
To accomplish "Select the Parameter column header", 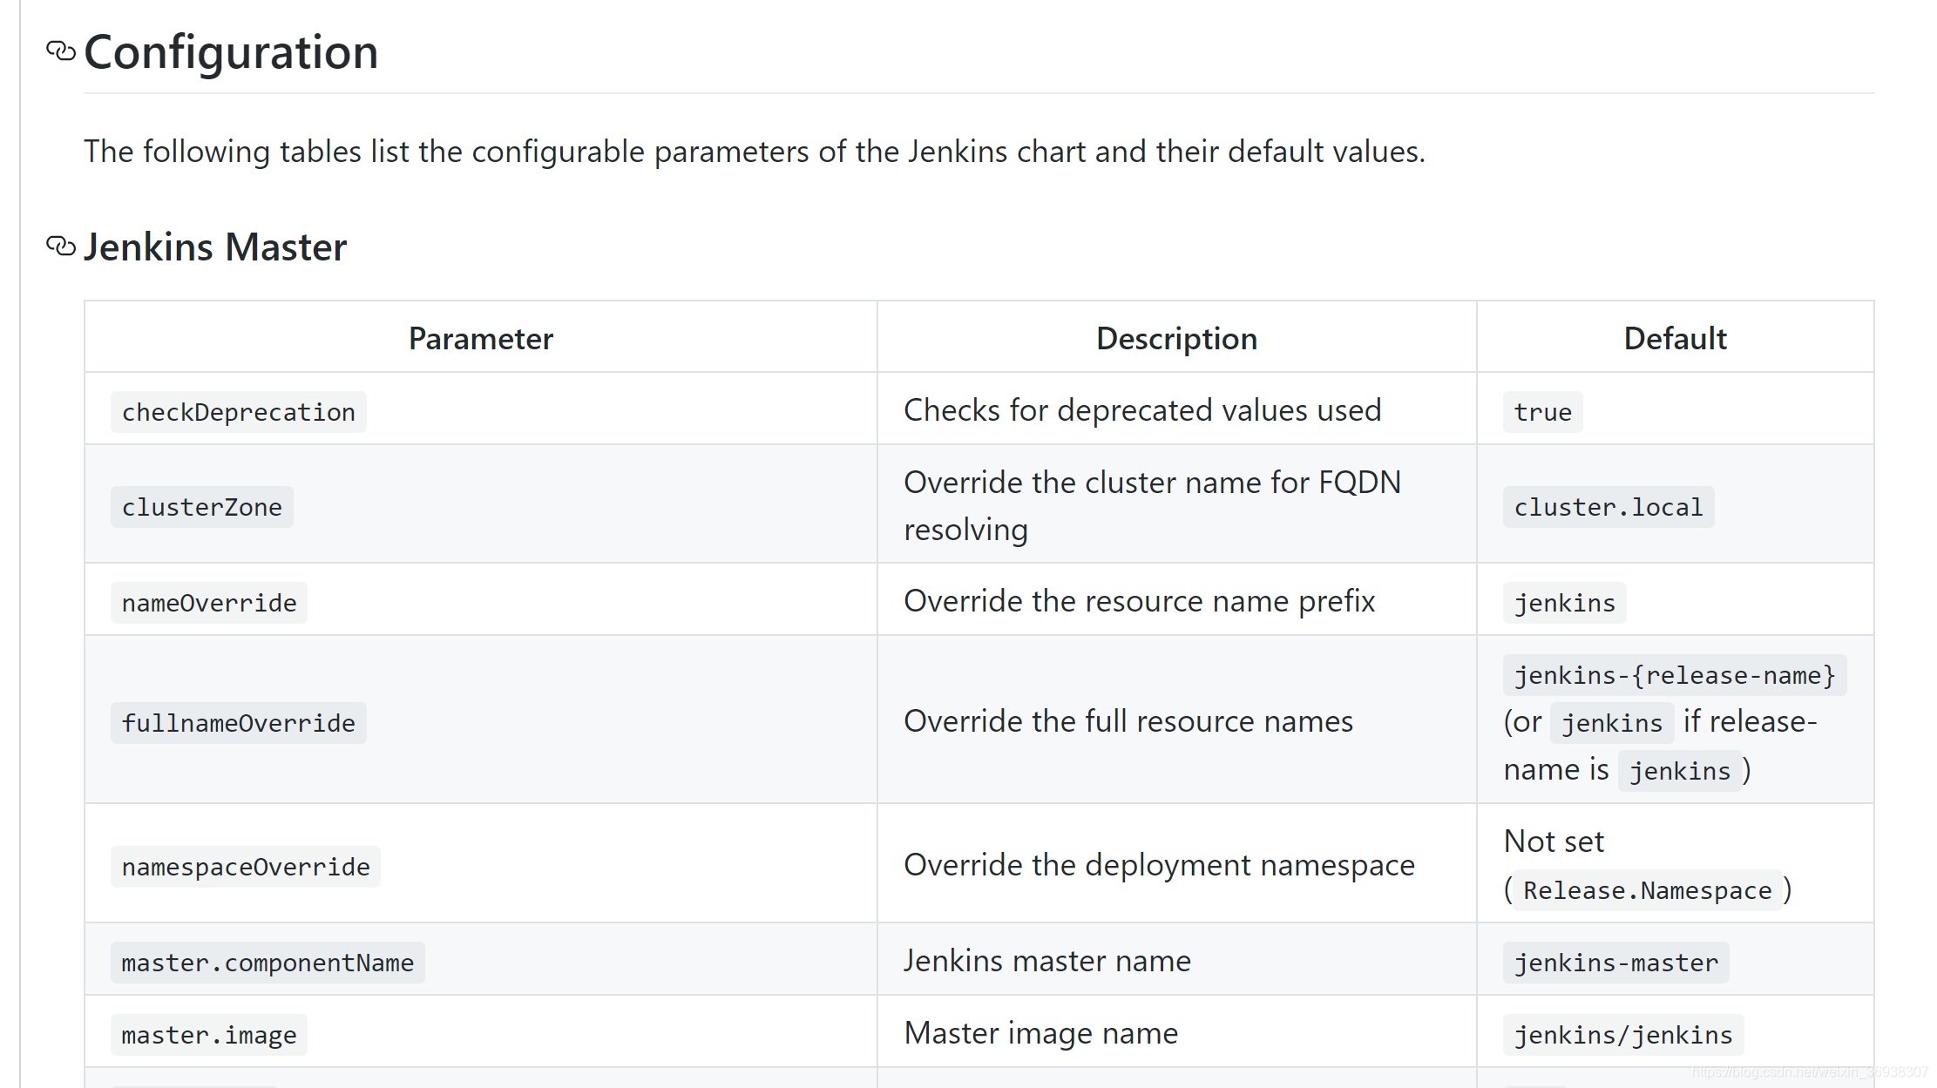I will tap(481, 338).
